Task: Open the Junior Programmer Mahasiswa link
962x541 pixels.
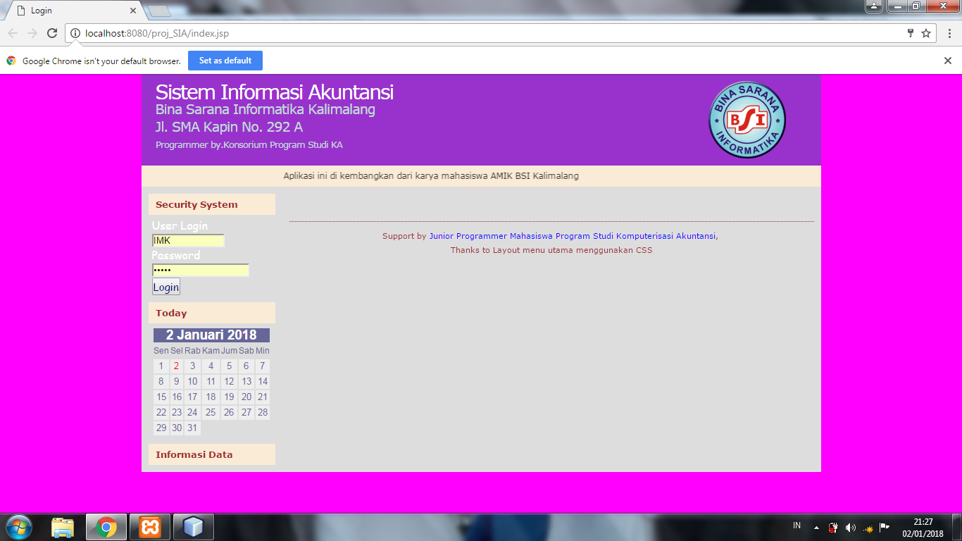Action: tap(573, 236)
